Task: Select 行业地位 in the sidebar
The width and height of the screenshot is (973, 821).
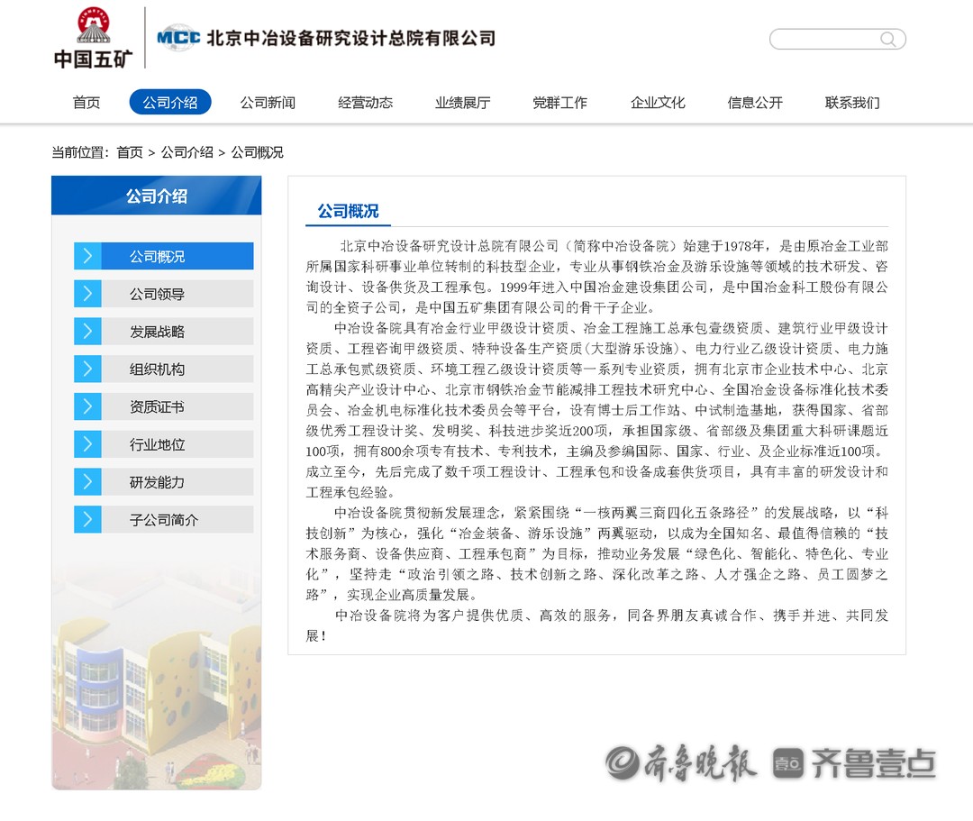Action: coord(158,445)
